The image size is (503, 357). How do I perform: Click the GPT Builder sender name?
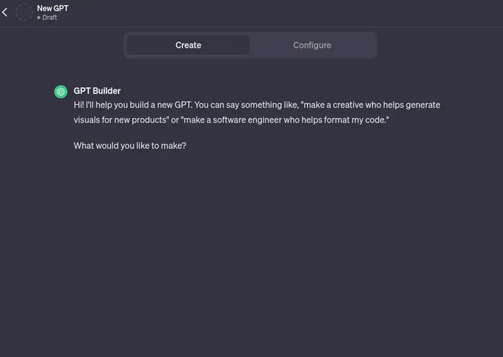[x=97, y=91]
